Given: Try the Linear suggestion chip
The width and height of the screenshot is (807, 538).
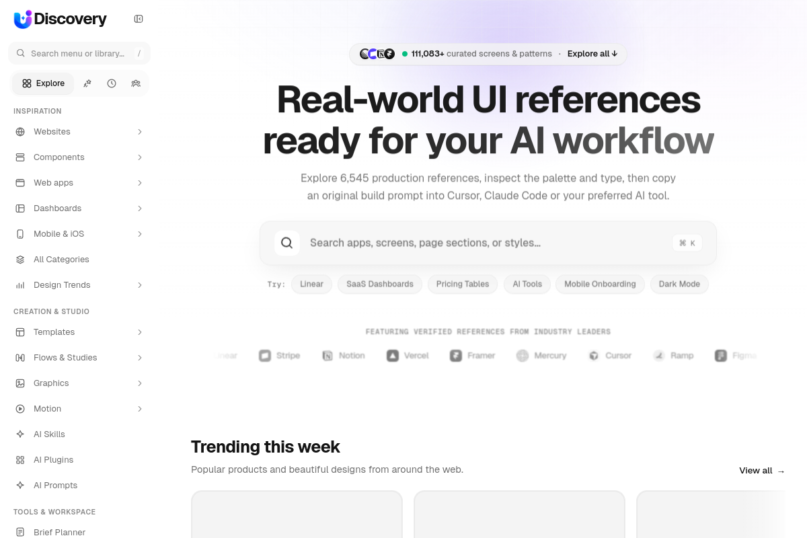Looking at the screenshot, I should pos(311,284).
